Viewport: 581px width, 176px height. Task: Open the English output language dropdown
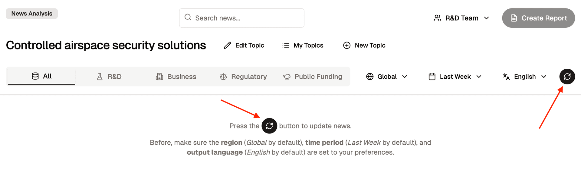524,77
